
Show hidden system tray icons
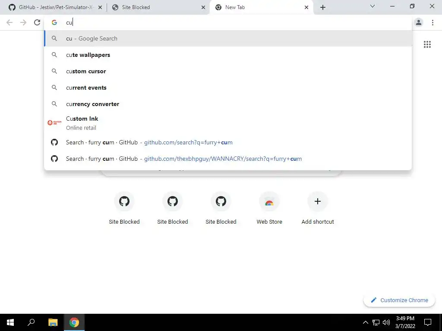click(365, 322)
